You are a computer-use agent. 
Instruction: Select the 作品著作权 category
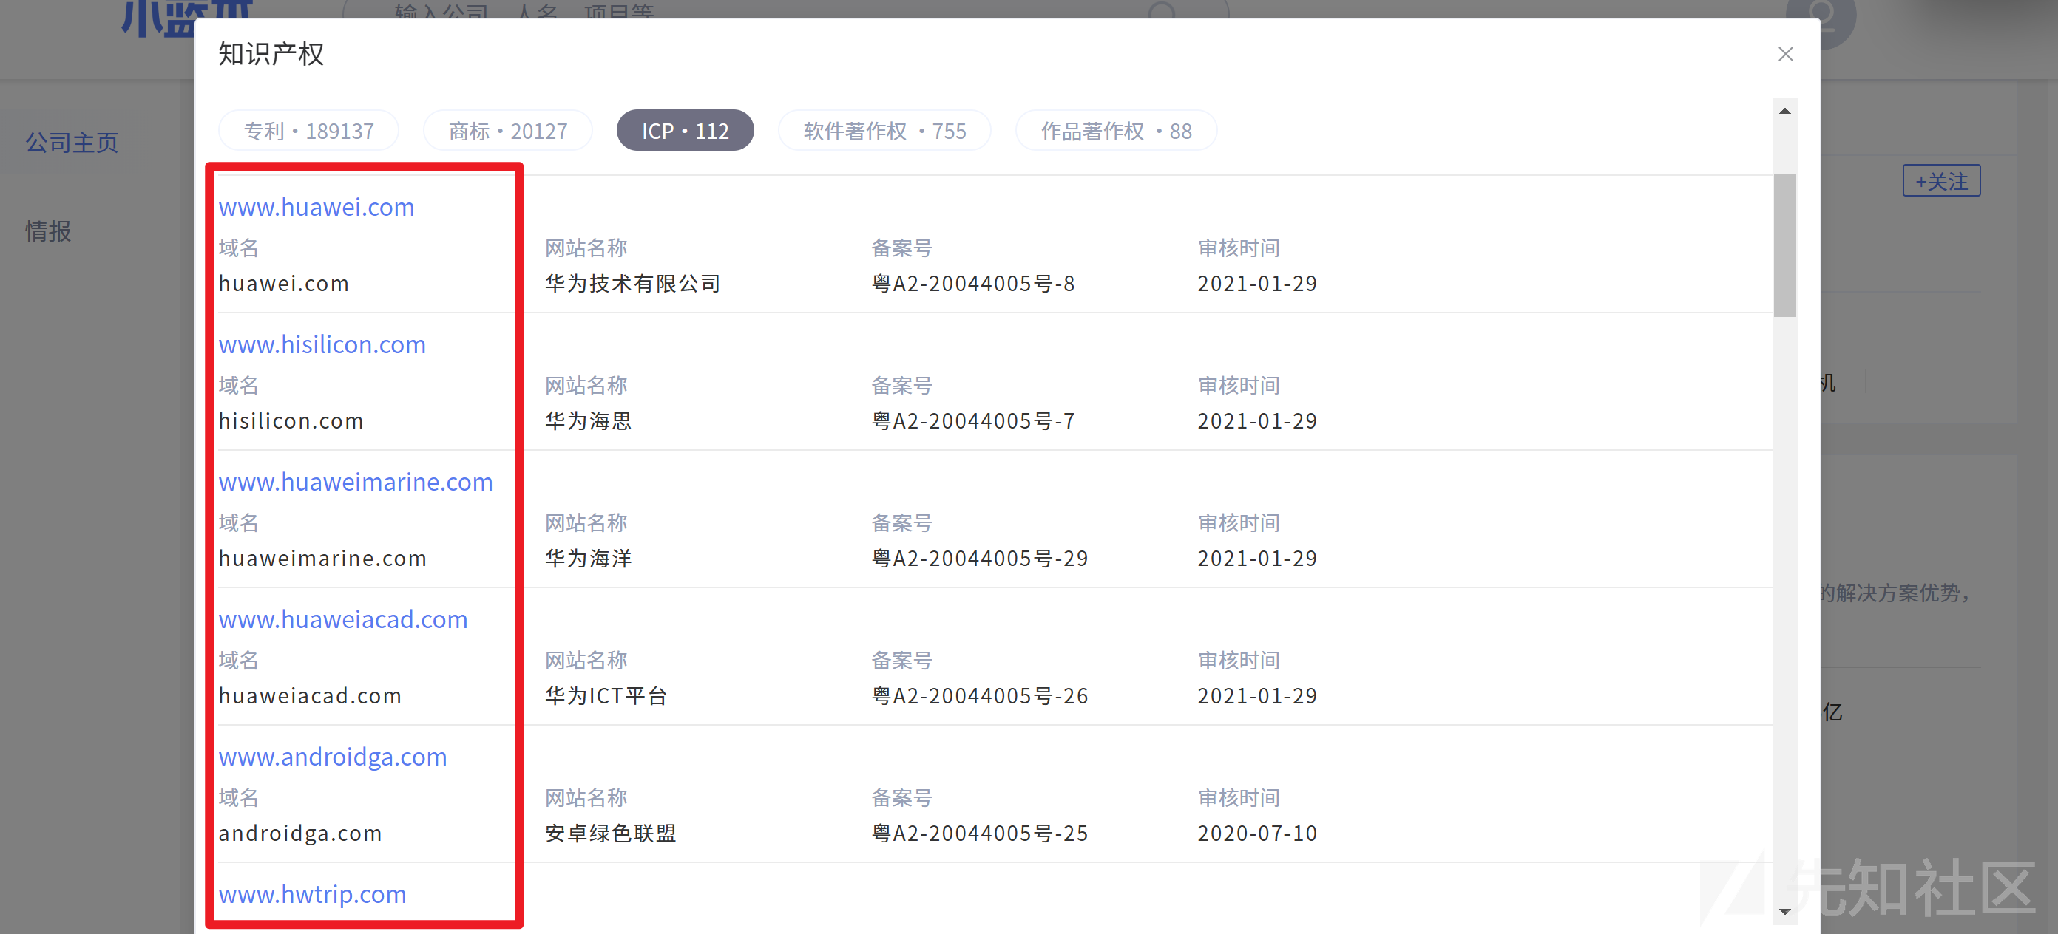[x=1115, y=130]
